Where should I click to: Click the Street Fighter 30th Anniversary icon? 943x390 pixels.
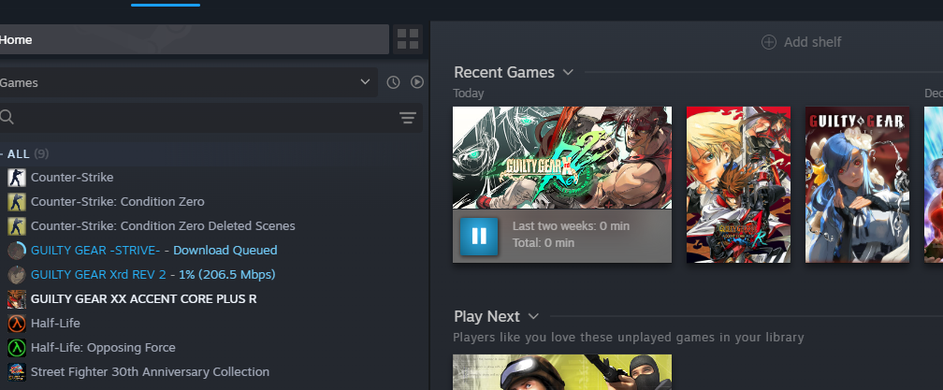click(x=17, y=372)
